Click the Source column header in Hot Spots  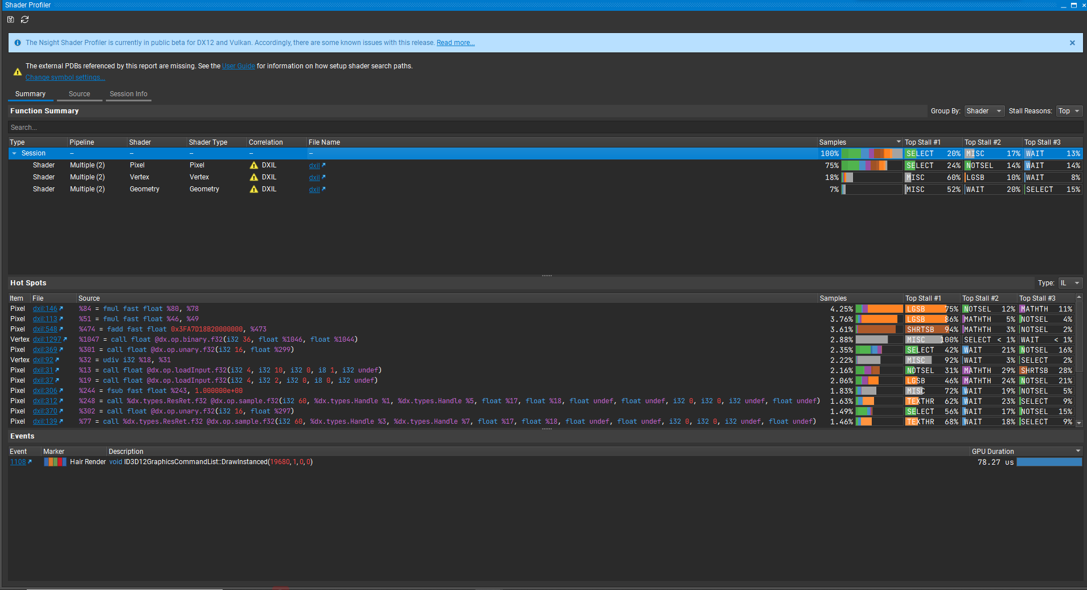(x=446, y=298)
